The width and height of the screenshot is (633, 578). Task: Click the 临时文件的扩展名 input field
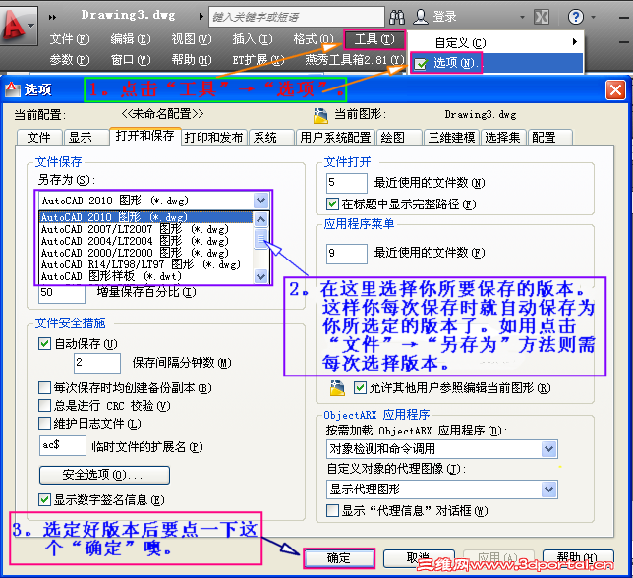pyautogui.click(x=63, y=445)
